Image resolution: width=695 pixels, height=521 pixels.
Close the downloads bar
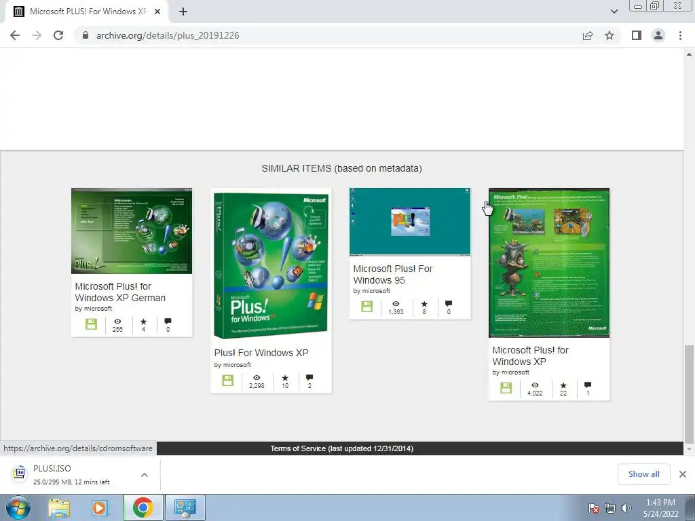coord(683,474)
